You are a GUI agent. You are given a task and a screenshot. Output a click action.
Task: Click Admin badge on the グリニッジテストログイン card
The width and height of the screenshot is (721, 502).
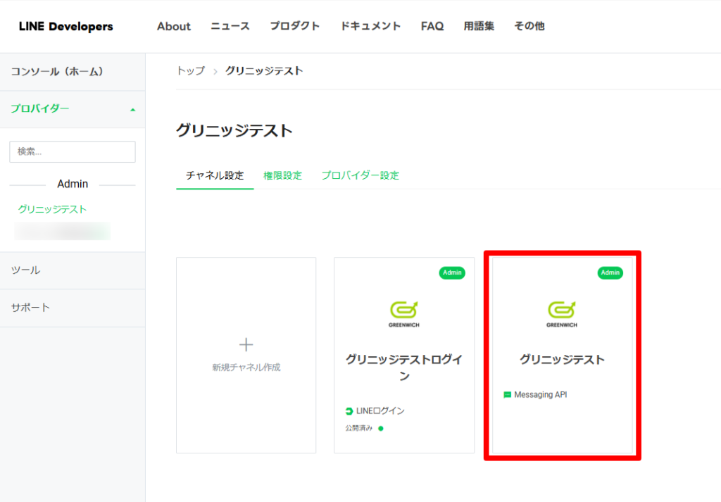coord(452,272)
